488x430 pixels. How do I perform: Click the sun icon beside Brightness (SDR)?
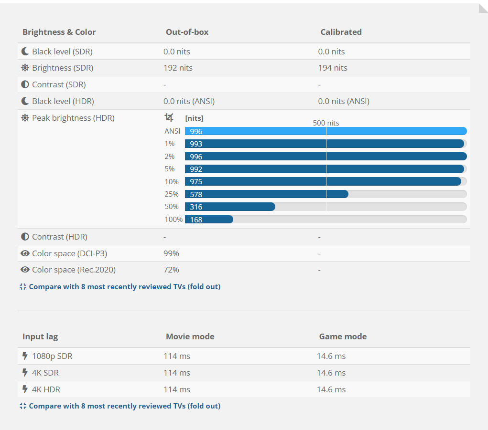tap(25, 68)
